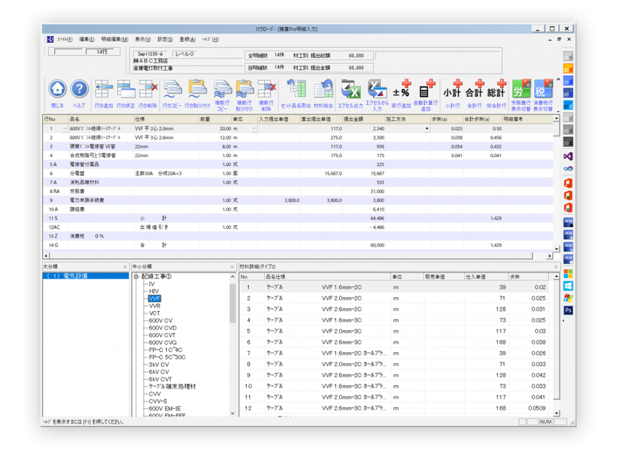Viewport: 617px width, 449px height.
Task: Open ヘルプ from the toolbar
Action: point(80,90)
